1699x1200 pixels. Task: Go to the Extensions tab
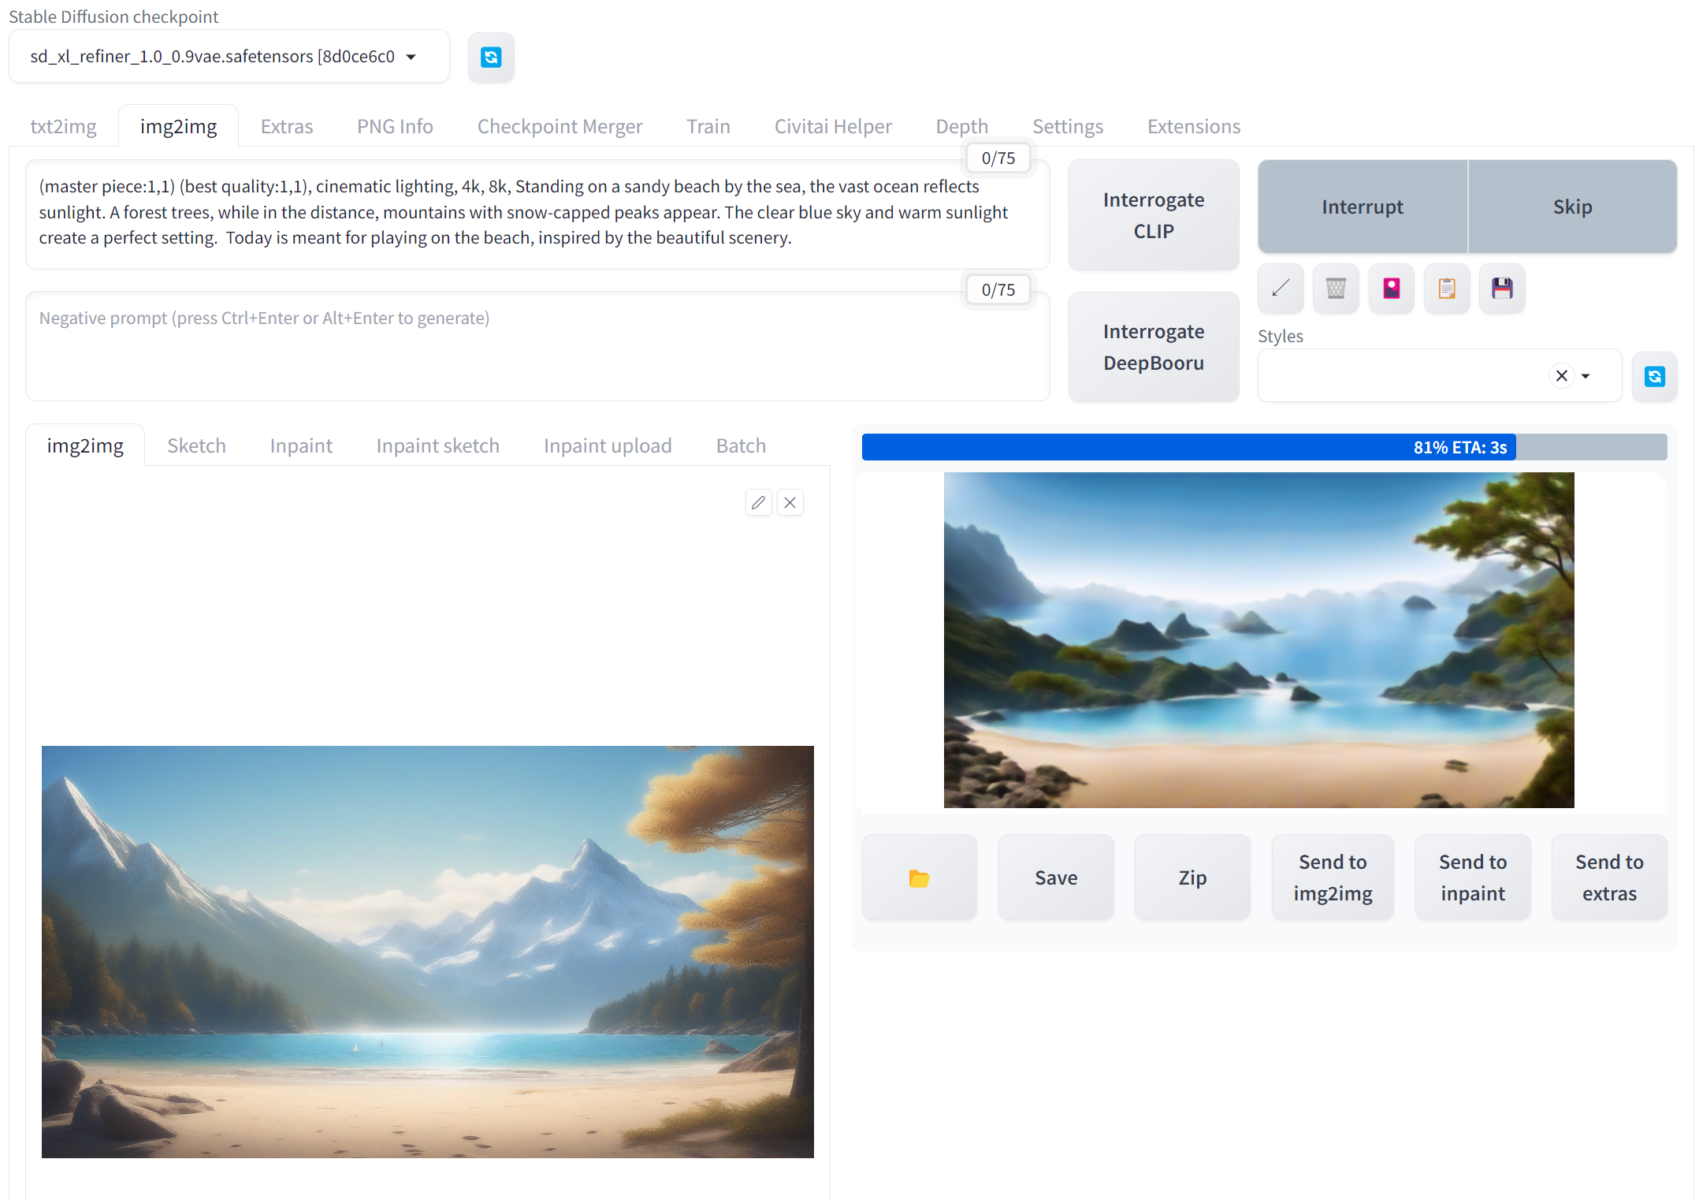(x=1194, y=126)
